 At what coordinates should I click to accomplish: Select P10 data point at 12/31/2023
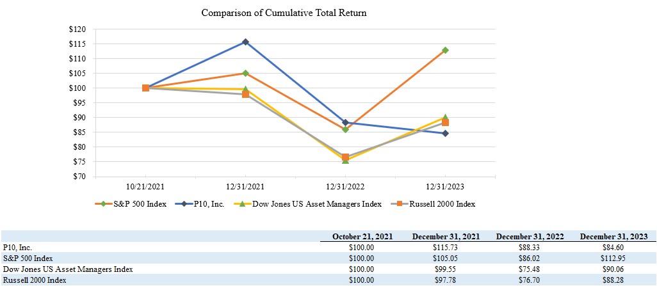445,133
